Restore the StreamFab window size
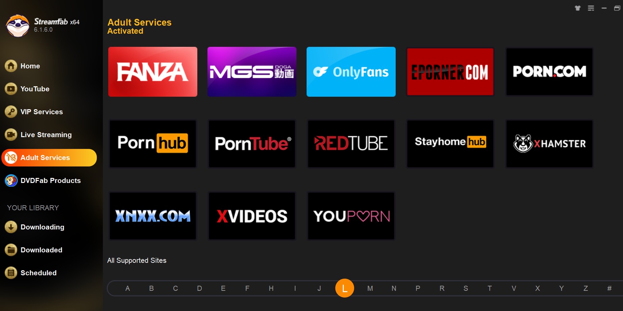Viewport: 623px width, 311px height. [617, 8]
